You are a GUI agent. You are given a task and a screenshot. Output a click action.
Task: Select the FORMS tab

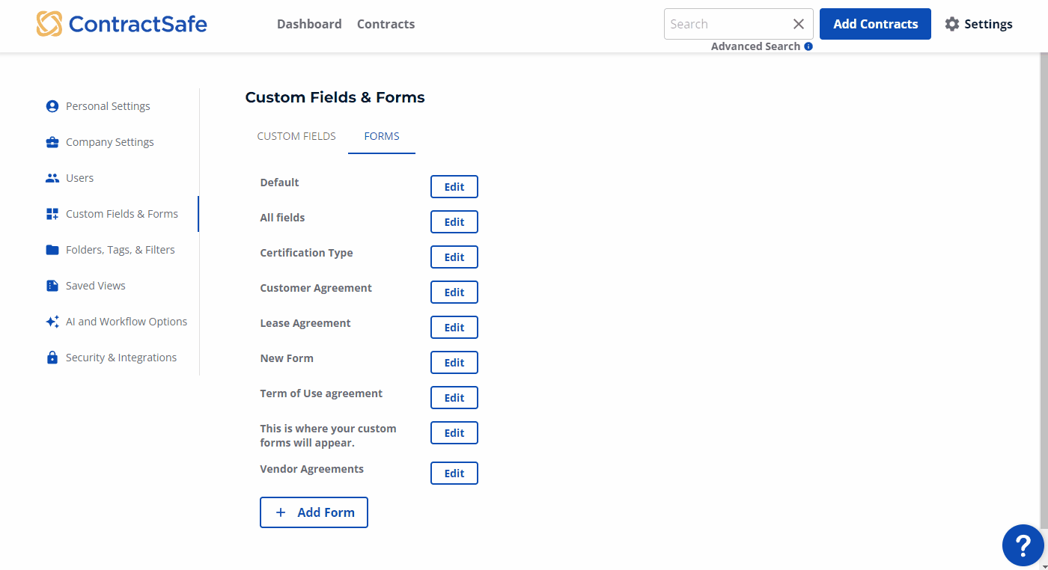[382, 135]
